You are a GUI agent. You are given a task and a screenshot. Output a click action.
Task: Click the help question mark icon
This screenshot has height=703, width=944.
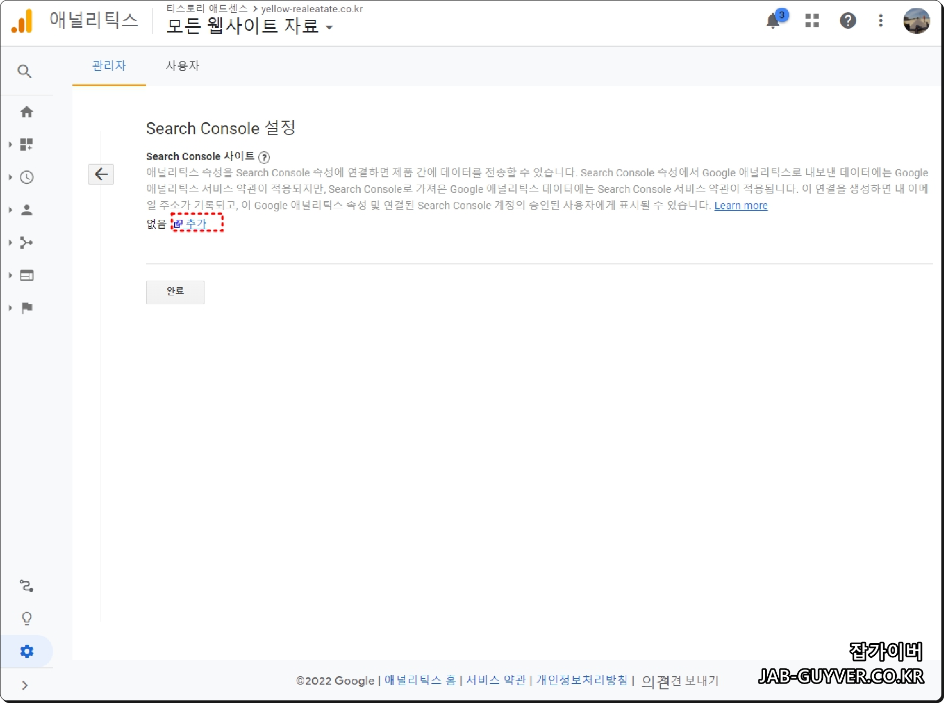tap(848, 20)
